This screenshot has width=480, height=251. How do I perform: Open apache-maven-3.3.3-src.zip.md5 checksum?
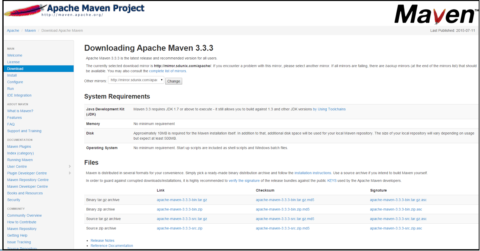283,228
